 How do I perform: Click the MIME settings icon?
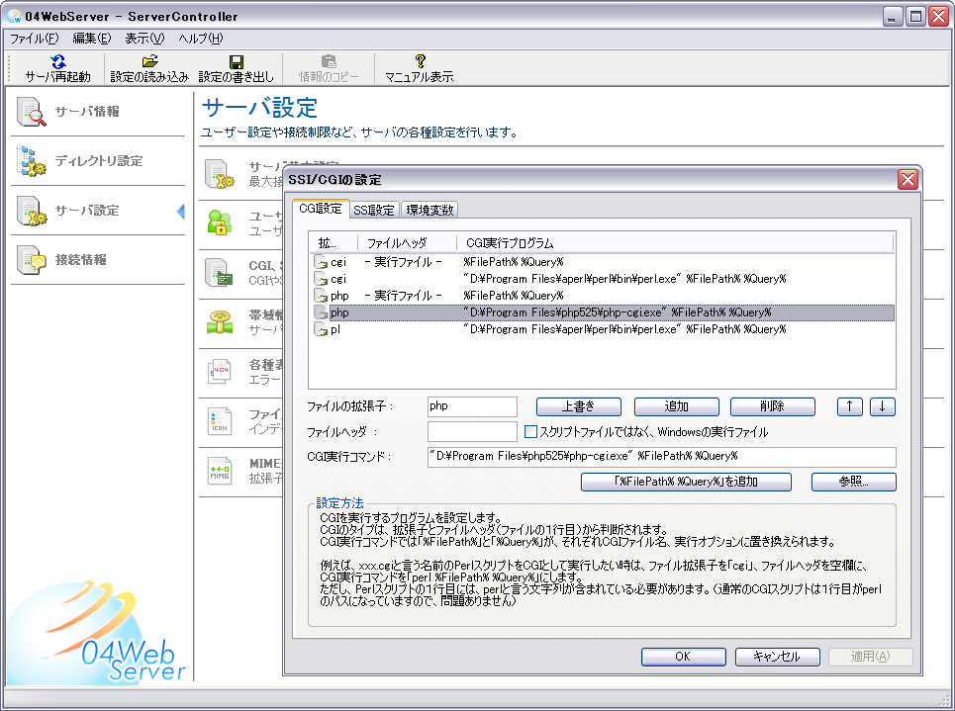pyautogui.click(x=220, y=471)
